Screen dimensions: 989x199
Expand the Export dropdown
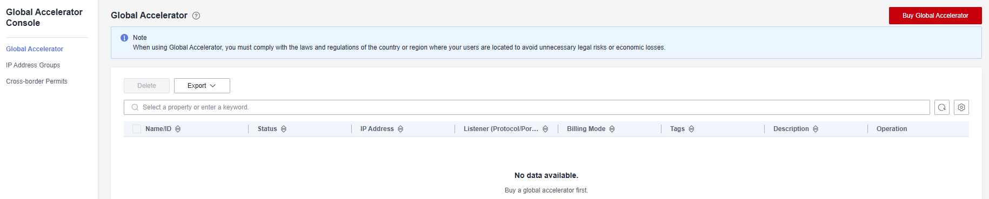[202, 86]
